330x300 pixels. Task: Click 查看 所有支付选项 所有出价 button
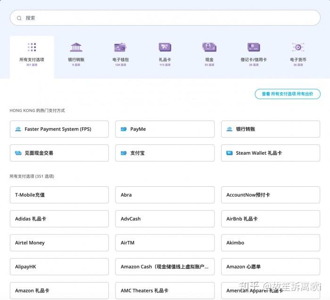pyautogui.click(x=288, y=94)
